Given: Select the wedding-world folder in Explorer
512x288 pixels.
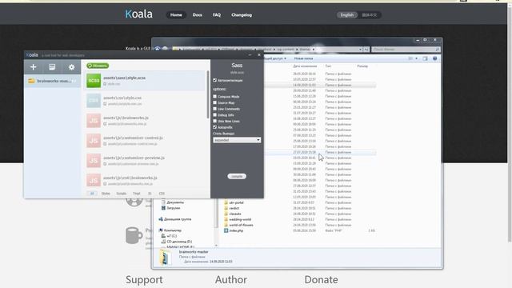Looking at the screenshot, I should 240,219.
